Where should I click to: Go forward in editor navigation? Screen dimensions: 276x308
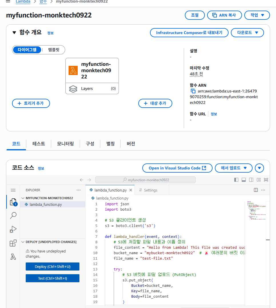[89, 180]
